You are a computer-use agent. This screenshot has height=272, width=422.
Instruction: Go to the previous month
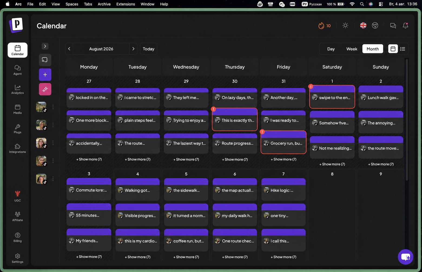coord(69,49)
